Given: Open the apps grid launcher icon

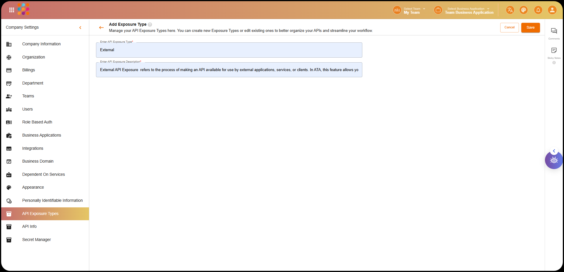Looking at the screenshot, I should pos(12,10).
